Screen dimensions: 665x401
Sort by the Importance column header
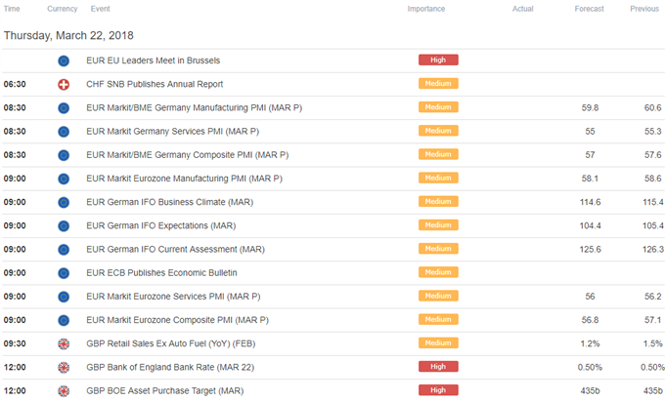coord(426,9)
